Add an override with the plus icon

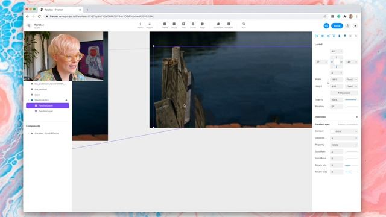pos(356,117)
